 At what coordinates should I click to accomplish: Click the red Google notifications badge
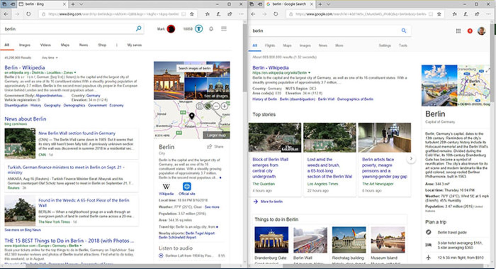coord(470,31)
